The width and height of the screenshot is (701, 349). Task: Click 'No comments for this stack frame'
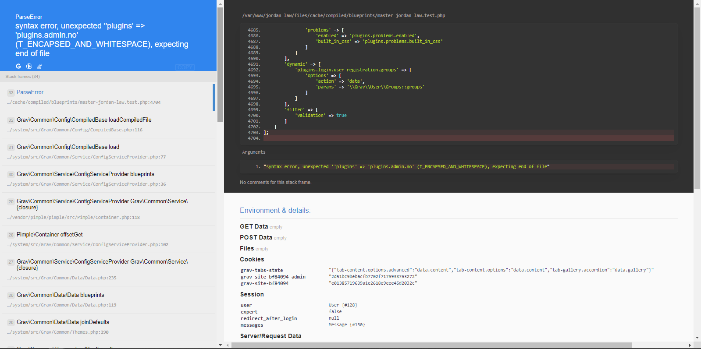276,182
